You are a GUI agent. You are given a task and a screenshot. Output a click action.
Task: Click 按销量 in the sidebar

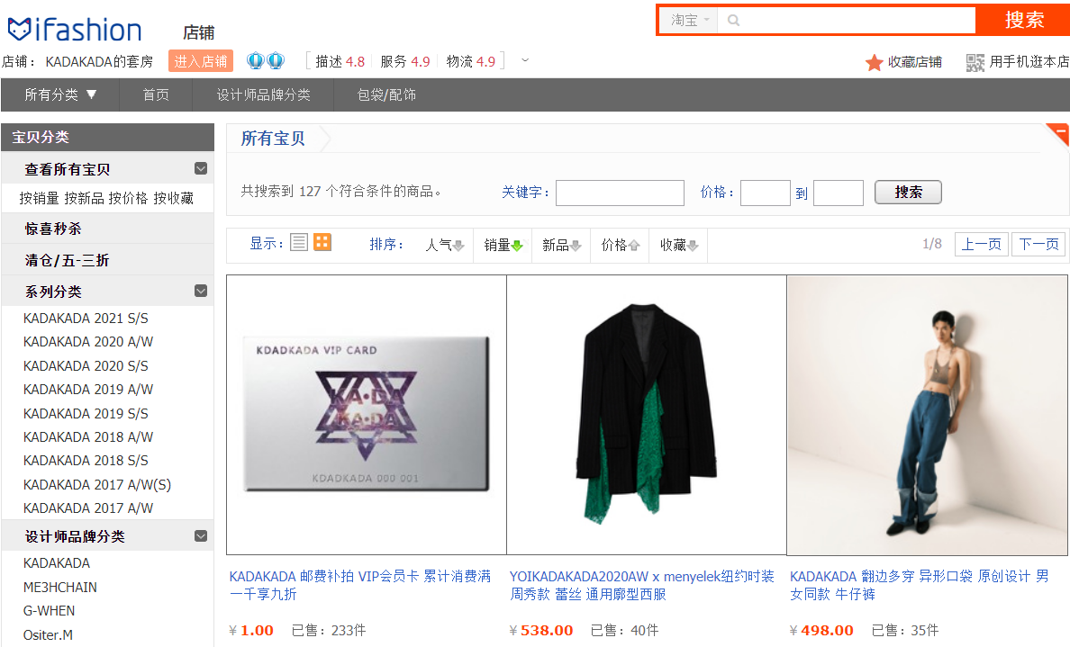39,198
